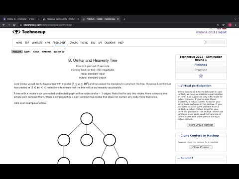
Task: Open the PROBLEMSET menu item
Action: click(x=60, y=43)
